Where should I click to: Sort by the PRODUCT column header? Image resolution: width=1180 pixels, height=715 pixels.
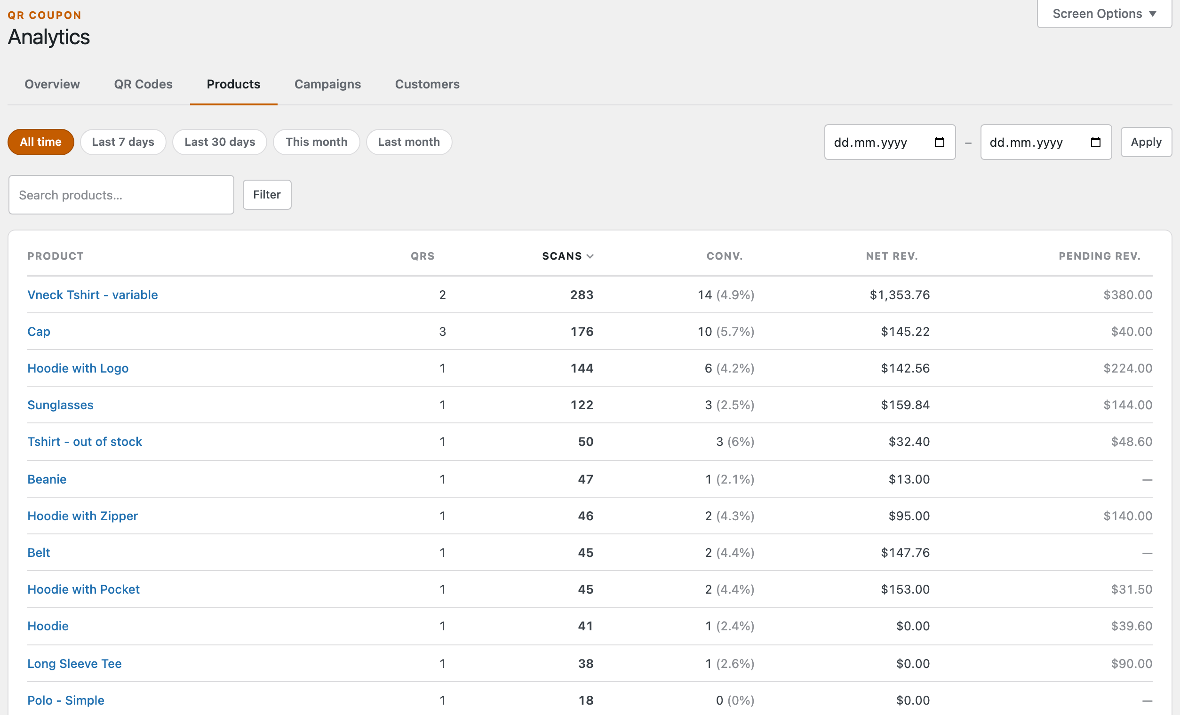(56, 256)
